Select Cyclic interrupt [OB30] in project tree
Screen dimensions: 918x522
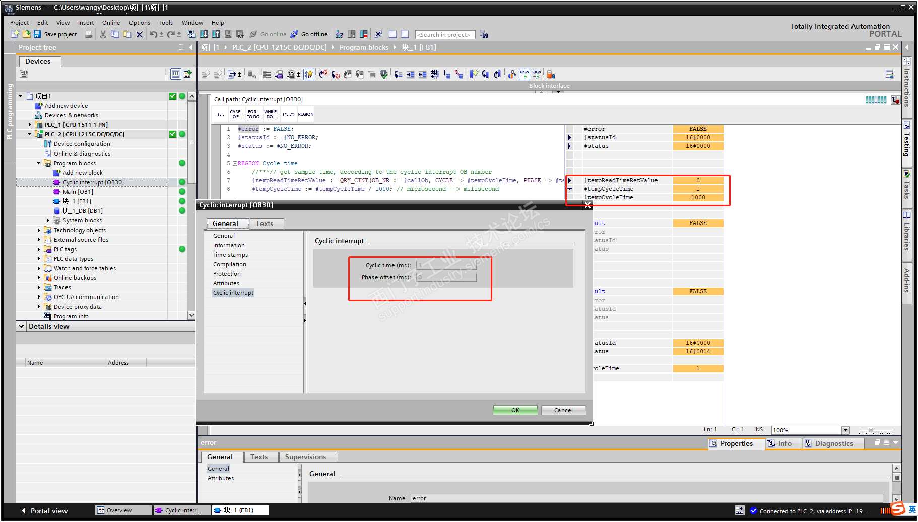[x=93, y=182]
